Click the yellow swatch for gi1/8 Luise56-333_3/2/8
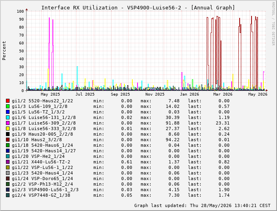Viewport: 277px width, 211px height. (8, 129)
